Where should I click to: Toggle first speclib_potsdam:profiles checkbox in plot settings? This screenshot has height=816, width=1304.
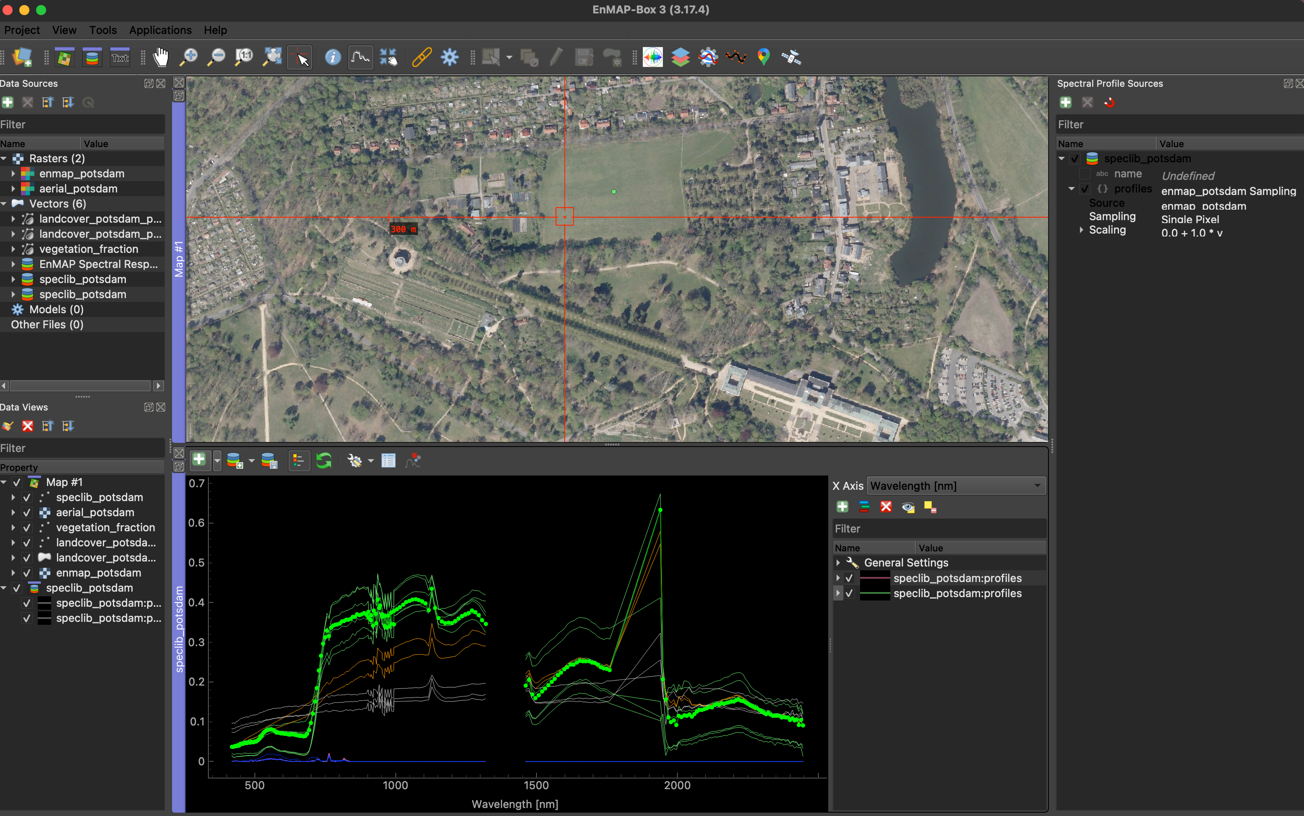tap(849, 578)
